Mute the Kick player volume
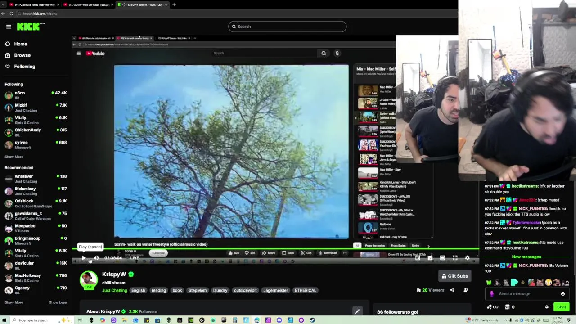Image resolution: width=576 pixels, height=324 pixels. (96, 258)
